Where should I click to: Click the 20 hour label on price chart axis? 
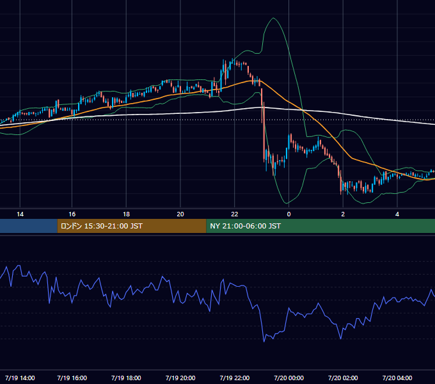[x=180, y=214]
